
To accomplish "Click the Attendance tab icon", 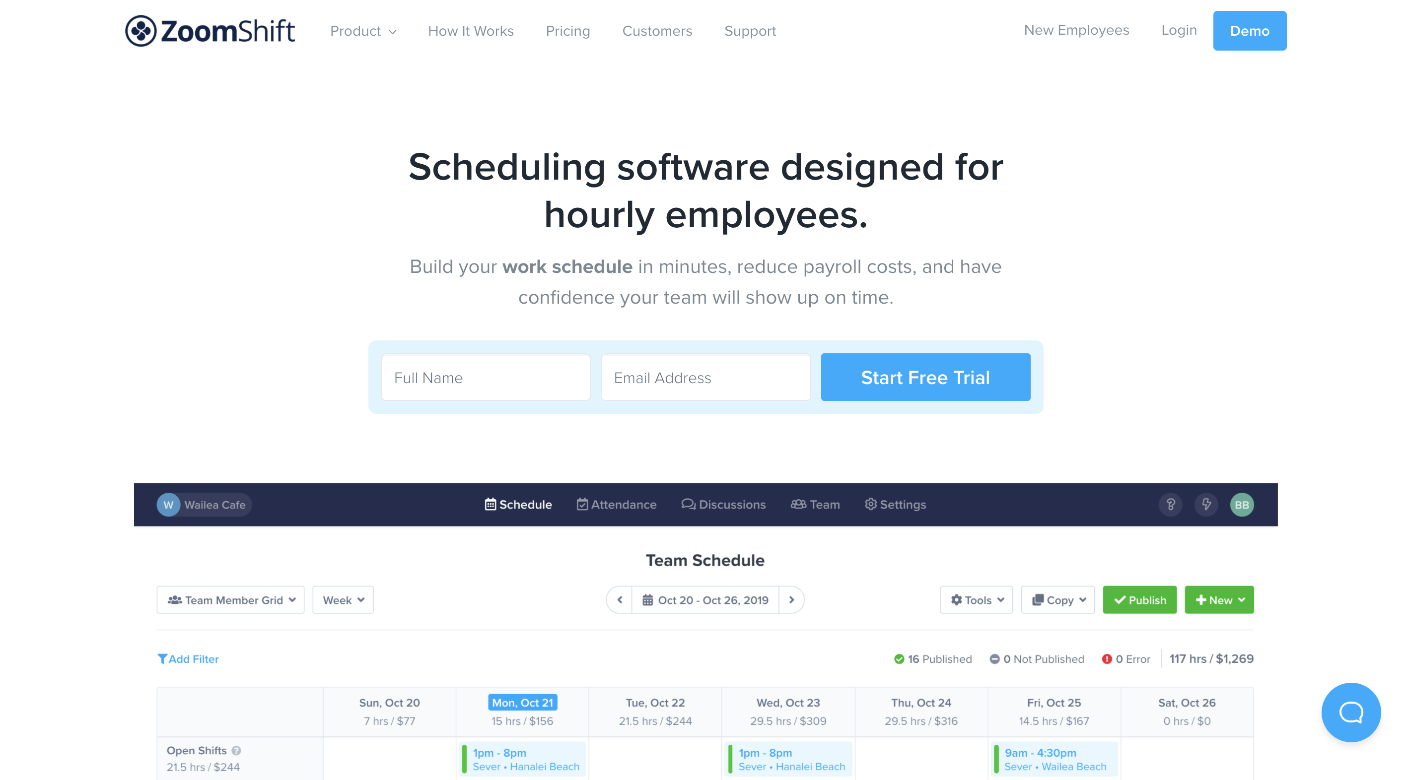I will tap(581, 503).
